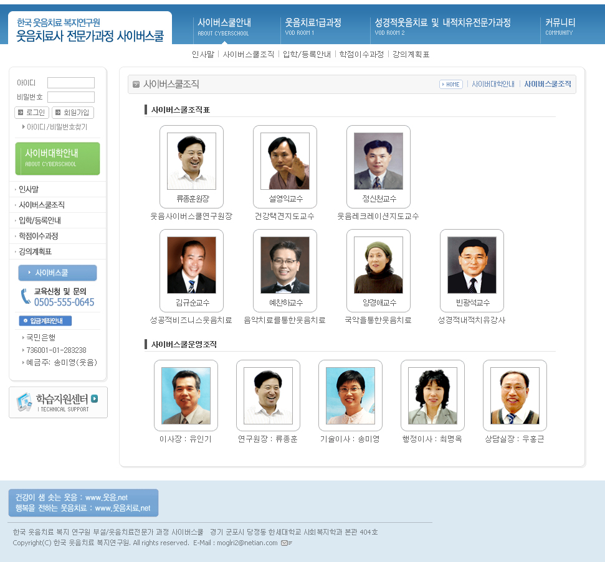Viewport: 605px width, 562px height.
Task: Expand 입학/등록안내 in the left sidebar
Action: (39, 220)
